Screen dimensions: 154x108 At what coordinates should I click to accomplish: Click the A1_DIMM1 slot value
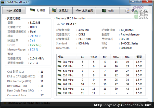point(127,30)
